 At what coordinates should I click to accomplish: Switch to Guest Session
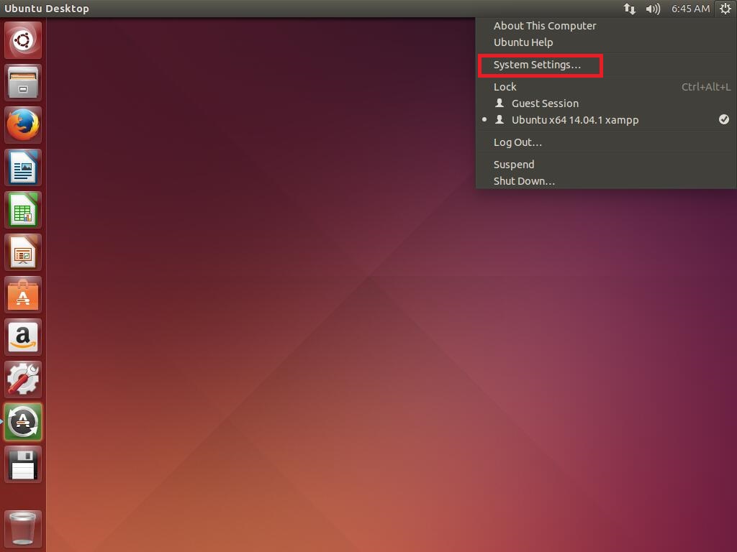(606, 103)
